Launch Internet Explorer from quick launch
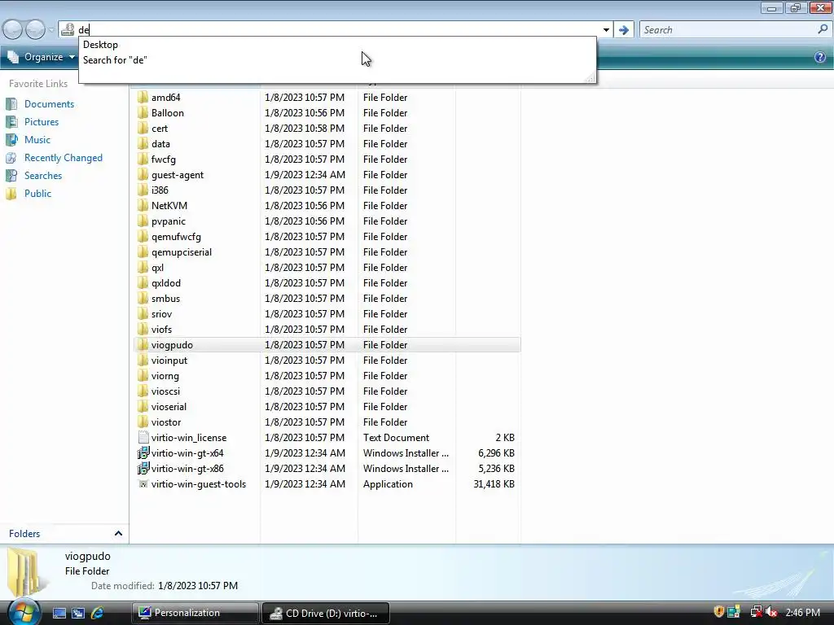This screenshot has width=834, height=625. point(97,613)
